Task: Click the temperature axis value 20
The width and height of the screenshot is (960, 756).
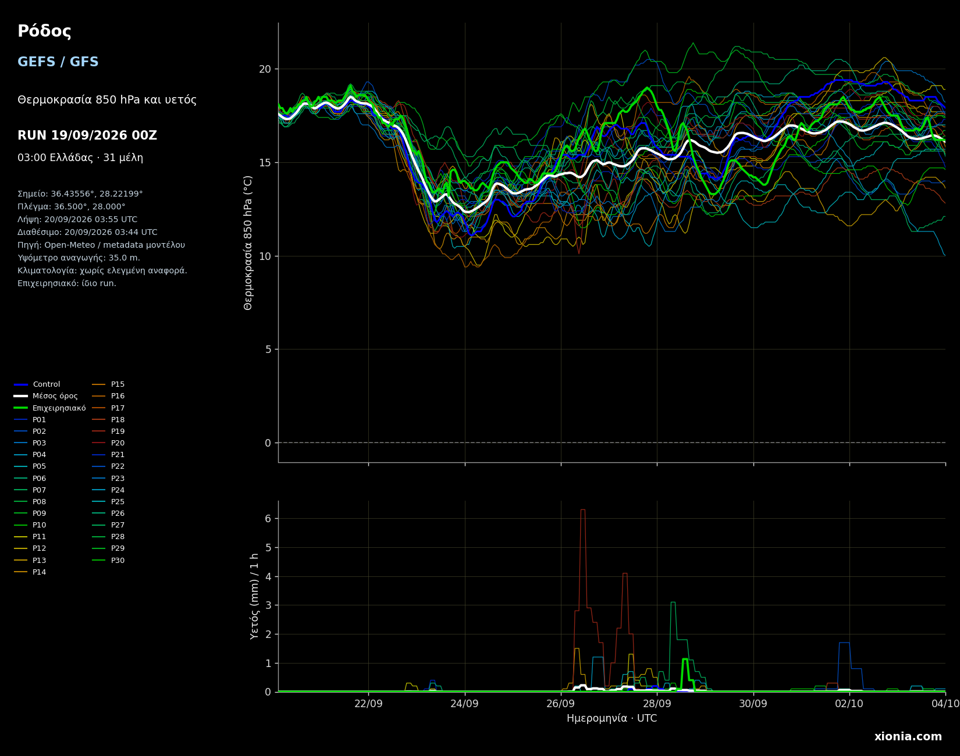Action: 265,69
